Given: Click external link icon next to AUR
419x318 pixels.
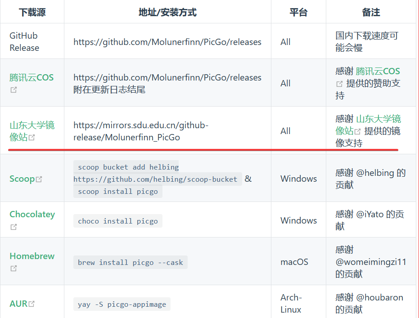Looking at the screenshot, I should (32, 304).
